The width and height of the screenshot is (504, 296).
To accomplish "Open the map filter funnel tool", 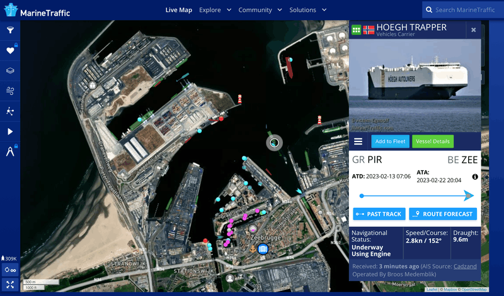I will tap(10, 30).
